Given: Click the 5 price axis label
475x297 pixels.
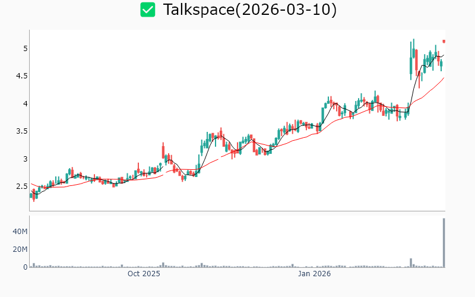Looking at the screenshot, I should click(26, 48).
